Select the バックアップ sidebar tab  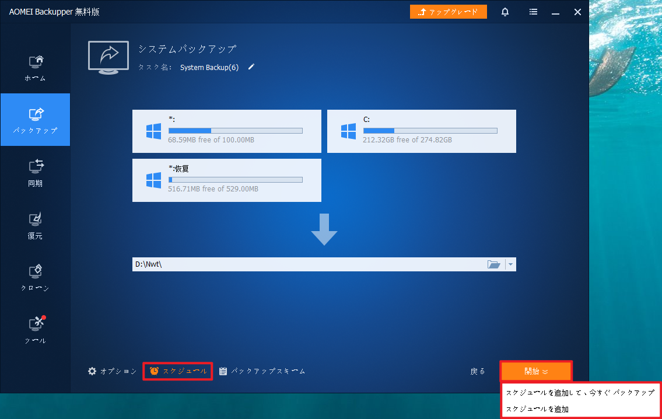35,120
